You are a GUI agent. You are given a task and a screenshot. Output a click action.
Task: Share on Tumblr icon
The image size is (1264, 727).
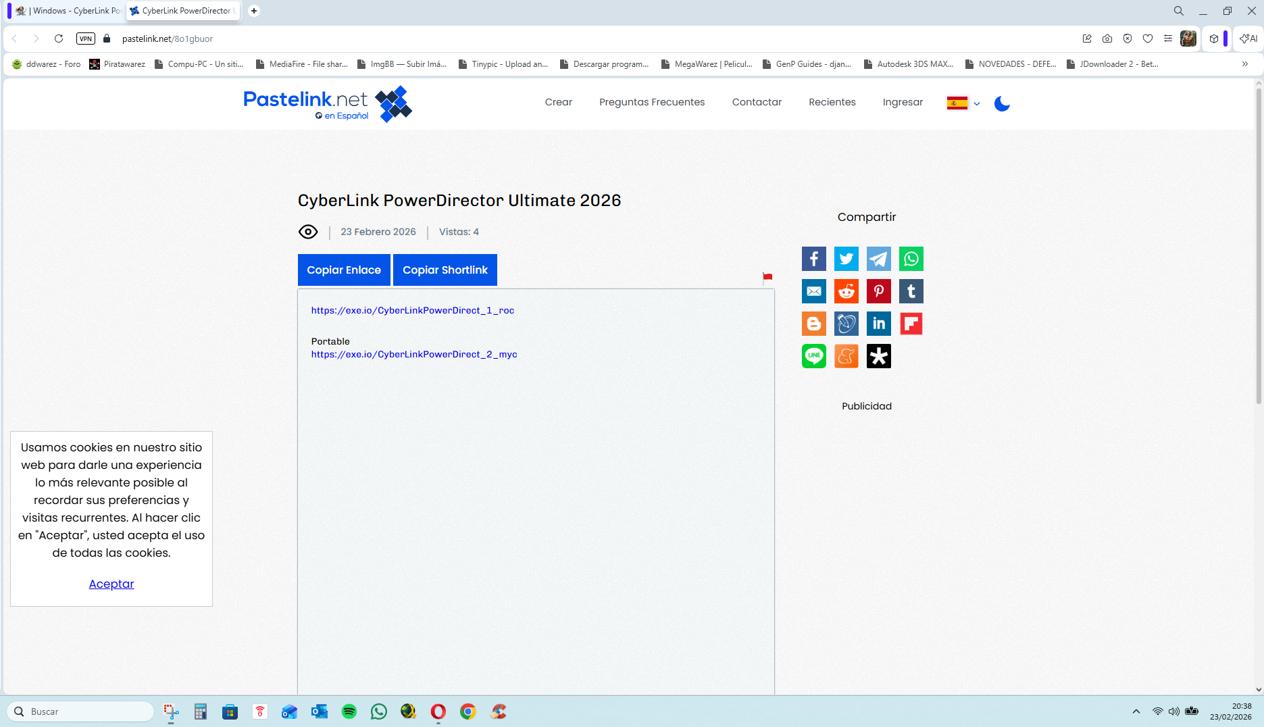click(911, 291)
